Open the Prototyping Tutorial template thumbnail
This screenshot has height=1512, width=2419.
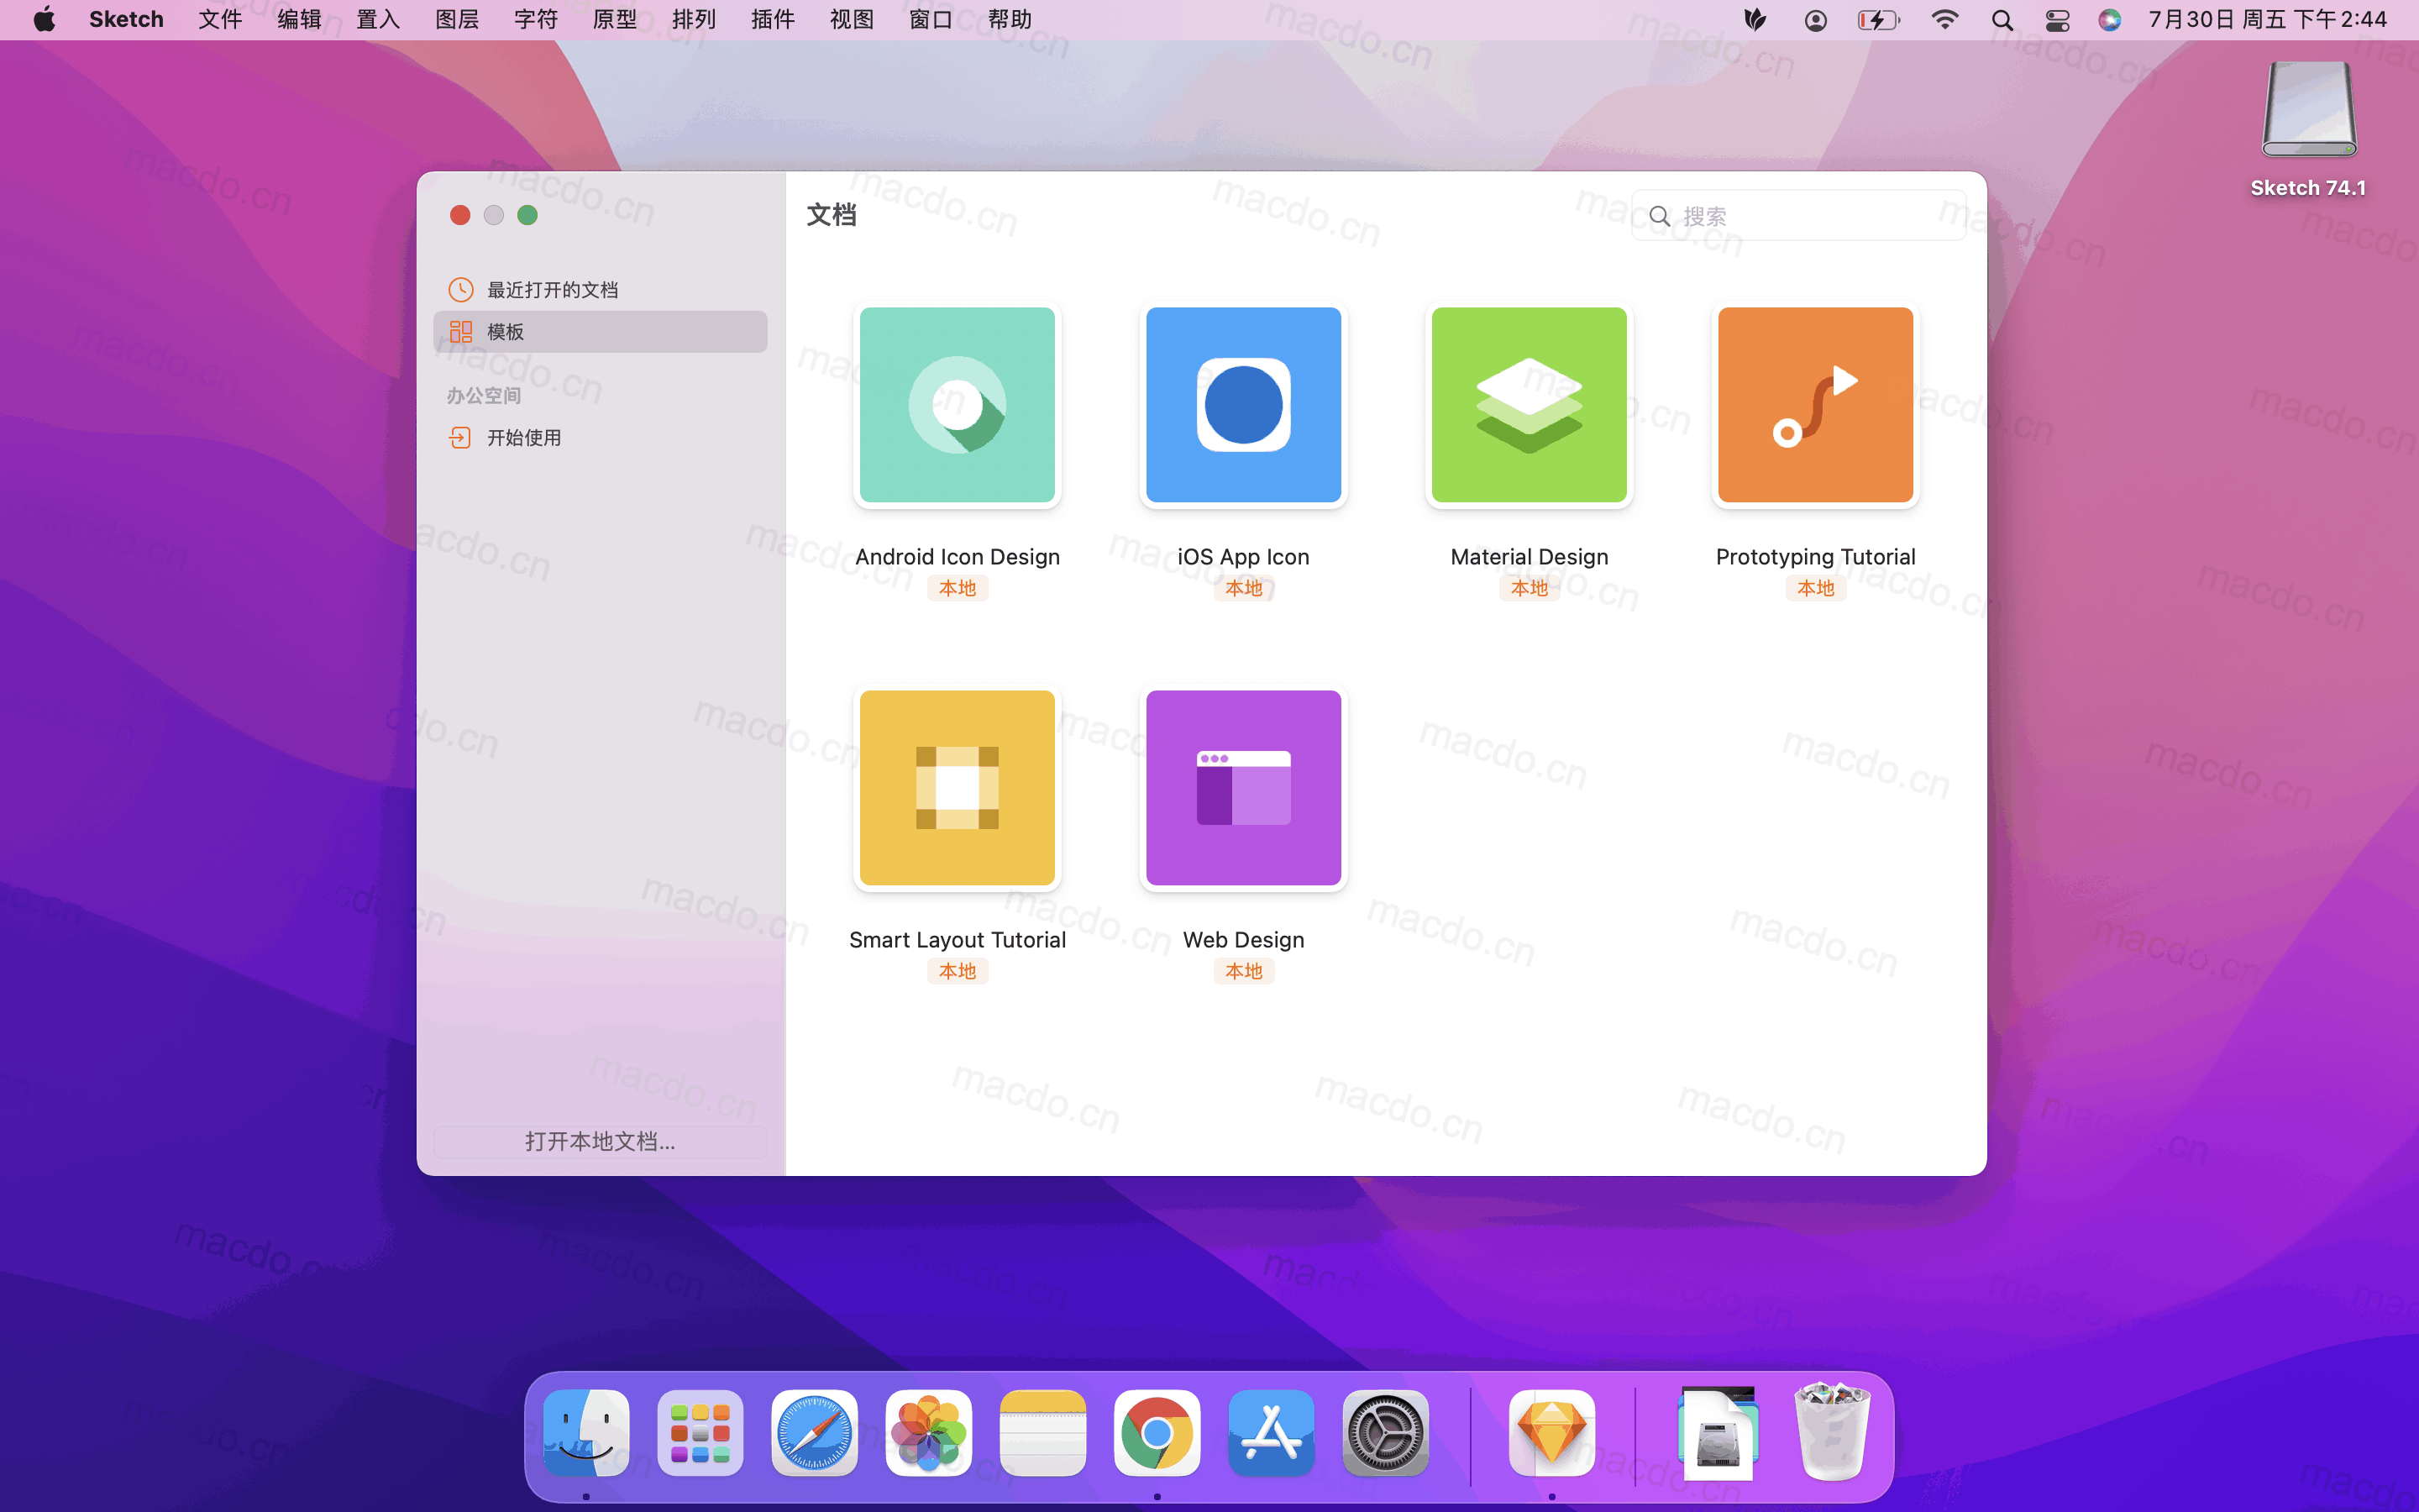coord(1815,405)
